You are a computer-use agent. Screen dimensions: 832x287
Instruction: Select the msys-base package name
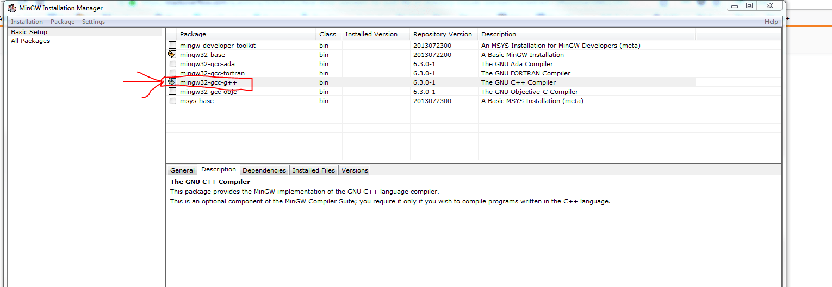pyautogui.click(x=197, y=101)
